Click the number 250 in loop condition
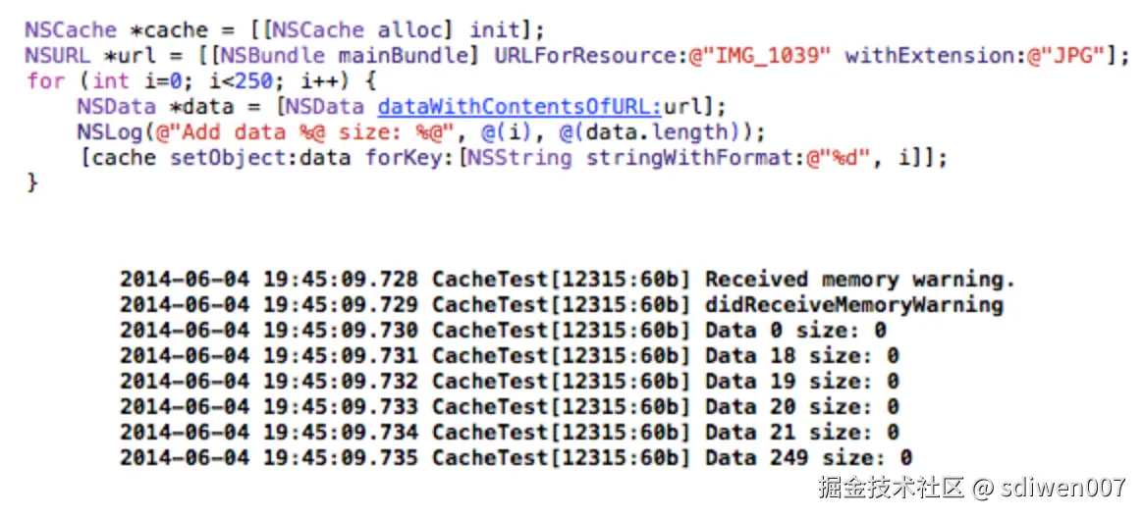Image resolution: width=1143 pixels, height=518 pixels. (x=252, y=80)
